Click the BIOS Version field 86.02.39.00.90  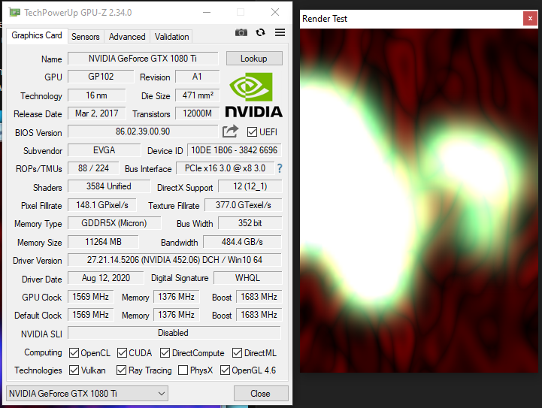(x=143, y=131)
